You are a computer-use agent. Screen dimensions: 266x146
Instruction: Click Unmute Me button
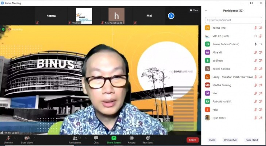230,140
